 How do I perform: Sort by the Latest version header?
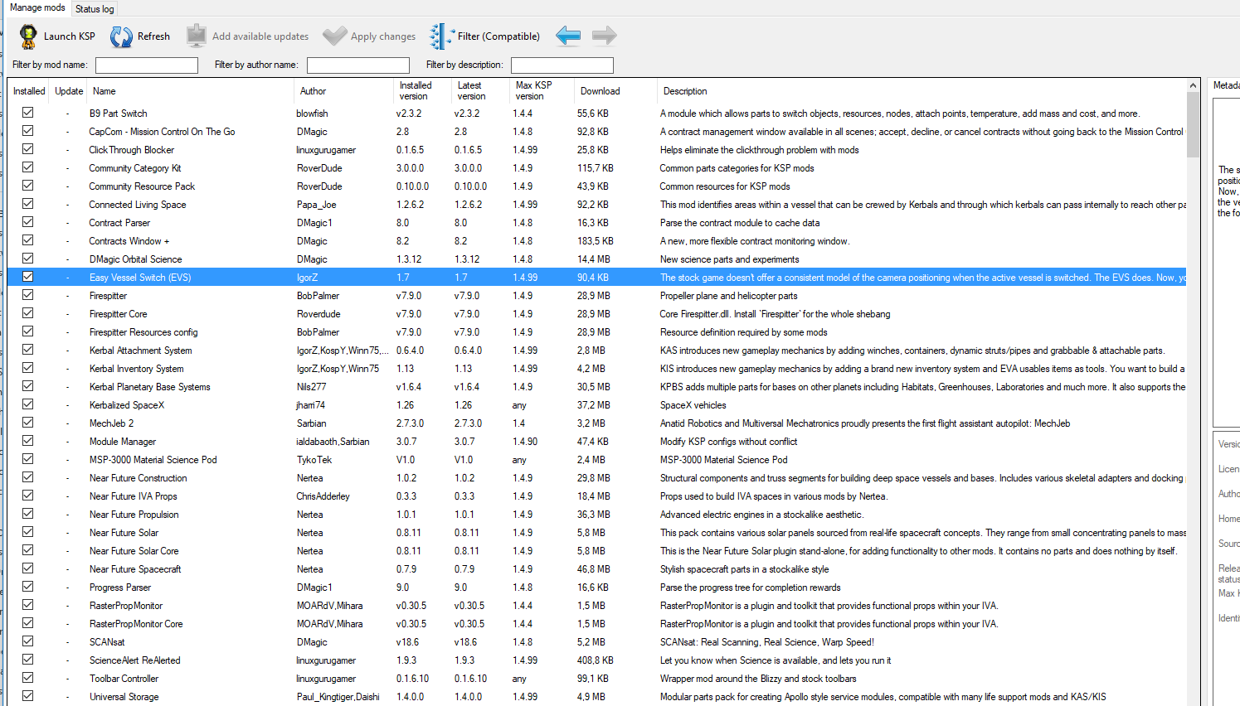click(481, 91)
